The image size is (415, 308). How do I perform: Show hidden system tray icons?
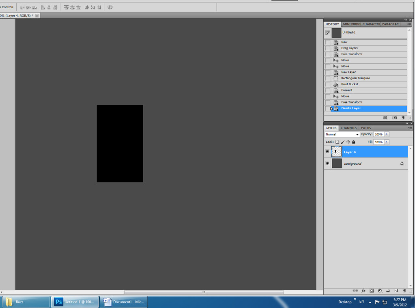click(370, 302)
